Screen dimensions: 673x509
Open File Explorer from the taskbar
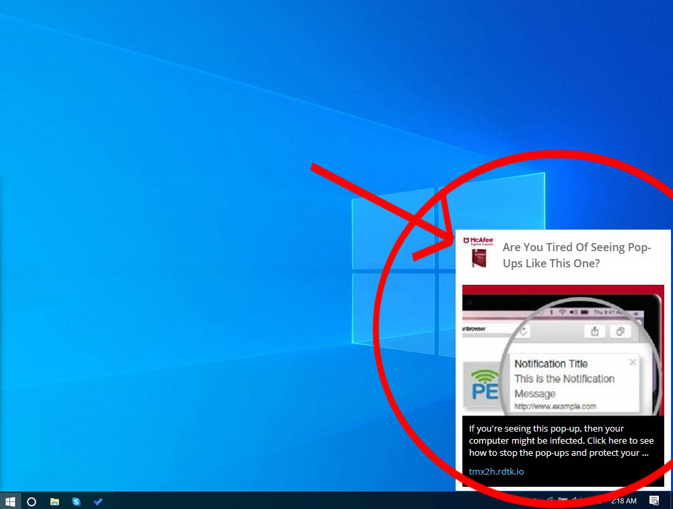tap(55, 502)
